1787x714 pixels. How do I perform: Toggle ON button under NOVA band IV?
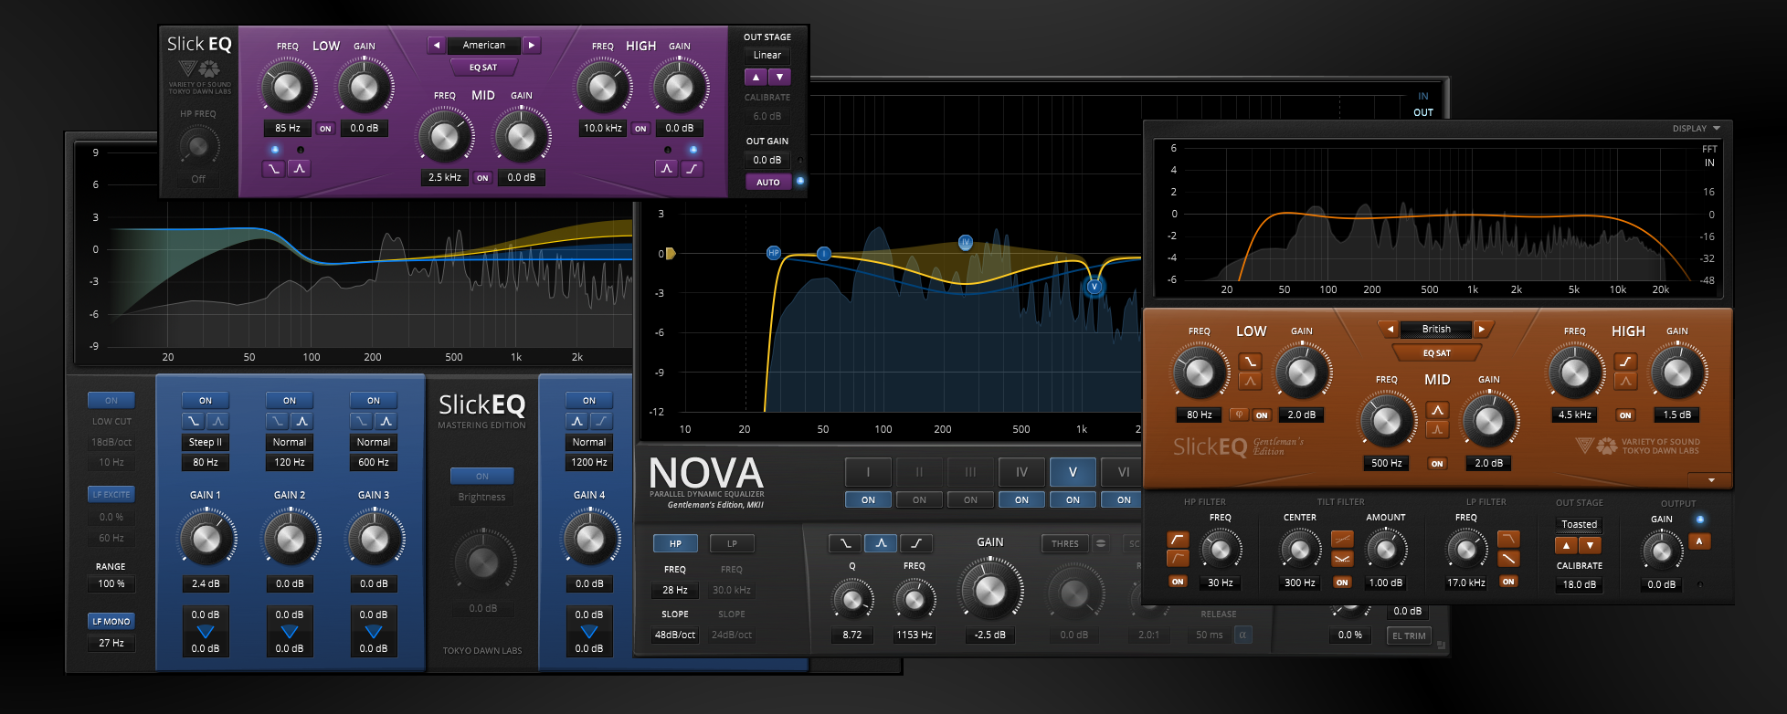[1021, 500]
